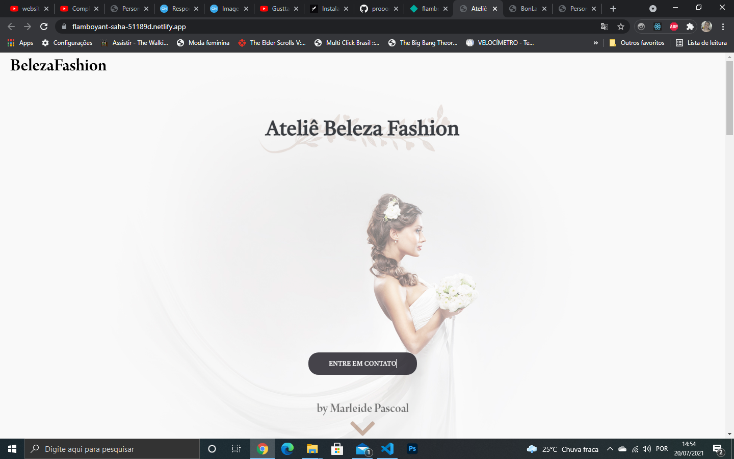This screenshot has width=734, height=459.
Task: Open the Chrome profile avatar
Action: 706,27
